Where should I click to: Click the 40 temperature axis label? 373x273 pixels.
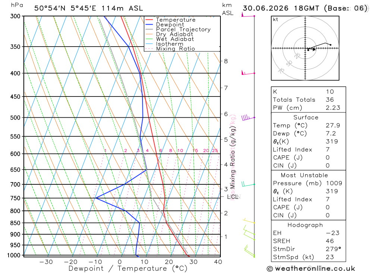click(218, 262)
